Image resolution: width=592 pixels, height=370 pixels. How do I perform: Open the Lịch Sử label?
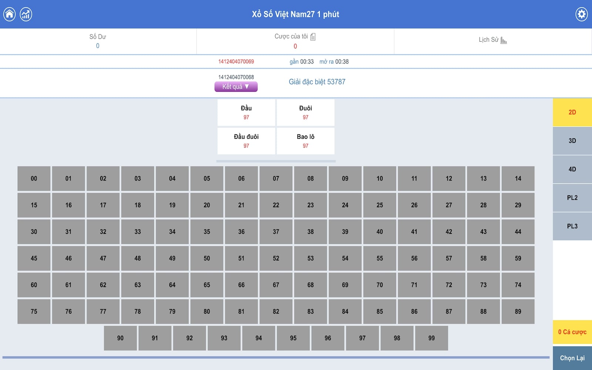tap(489, 40)
